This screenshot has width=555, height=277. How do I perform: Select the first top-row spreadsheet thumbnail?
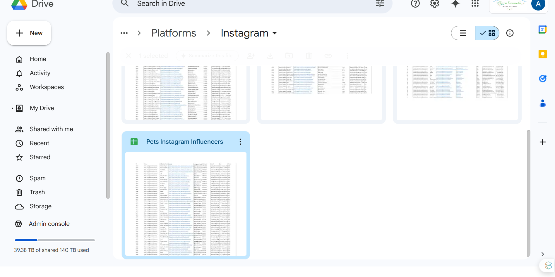[x=186, y=93]
